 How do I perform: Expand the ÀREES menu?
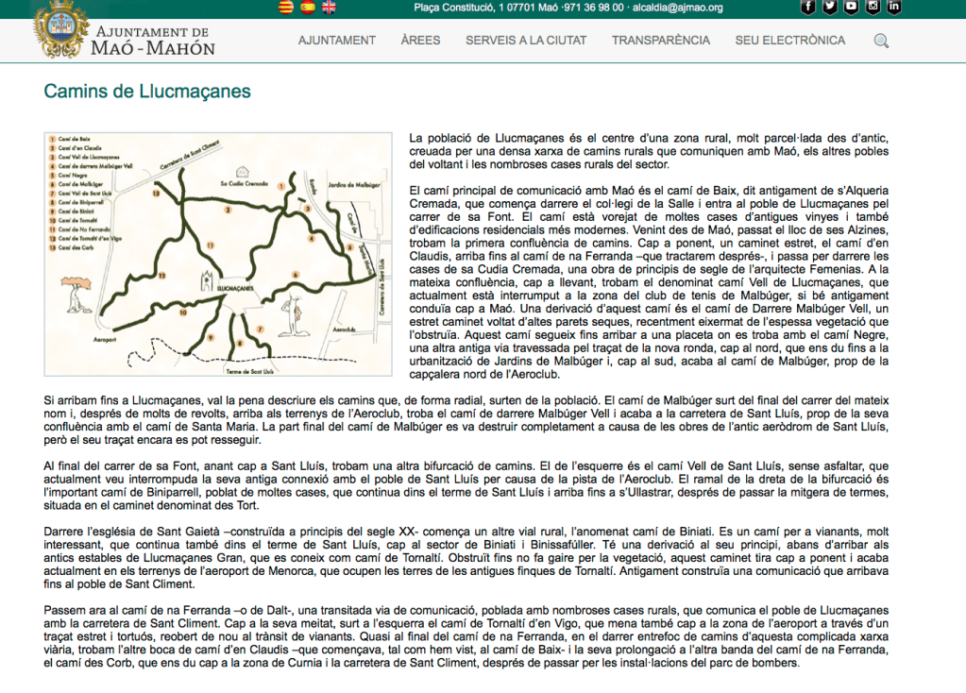tap(420, 41)
